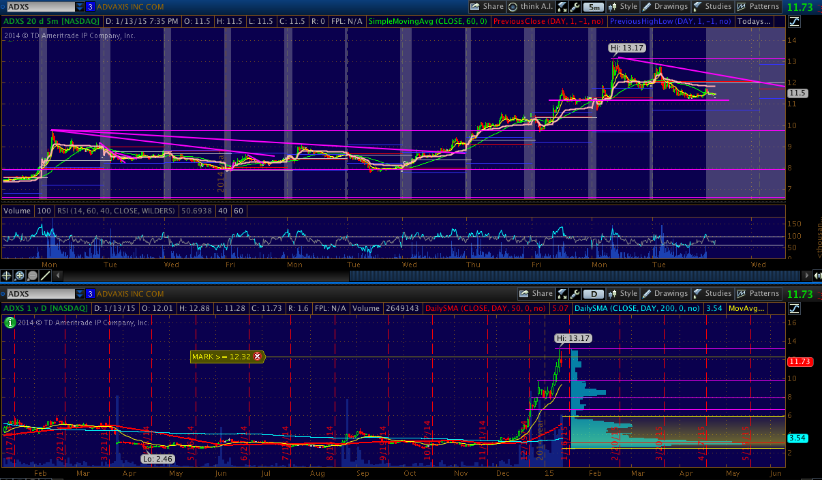Select the trendline drawing tool icon
This screenshot has width=822, height=480.
[46, 276]
